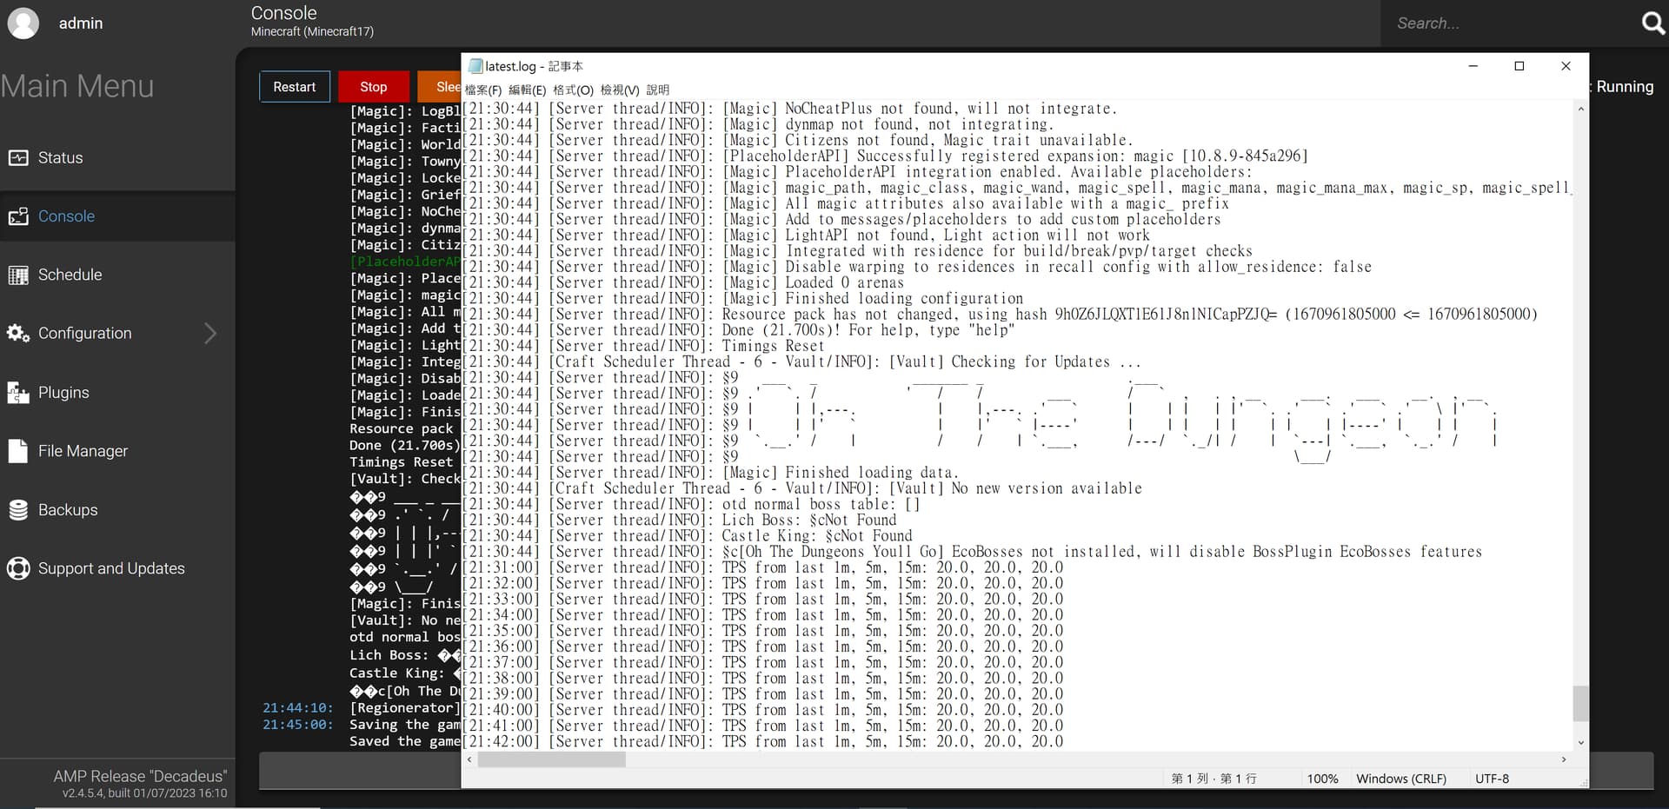Click the UTF-8 encoding status entry
This screenshot has height=809, width=1669.
tap(1492, 779)
